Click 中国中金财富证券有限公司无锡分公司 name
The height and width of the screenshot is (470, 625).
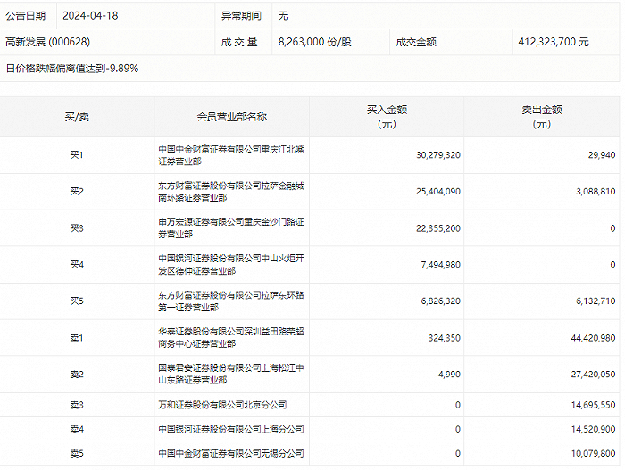pyautogui.click(x=231, y=453)
